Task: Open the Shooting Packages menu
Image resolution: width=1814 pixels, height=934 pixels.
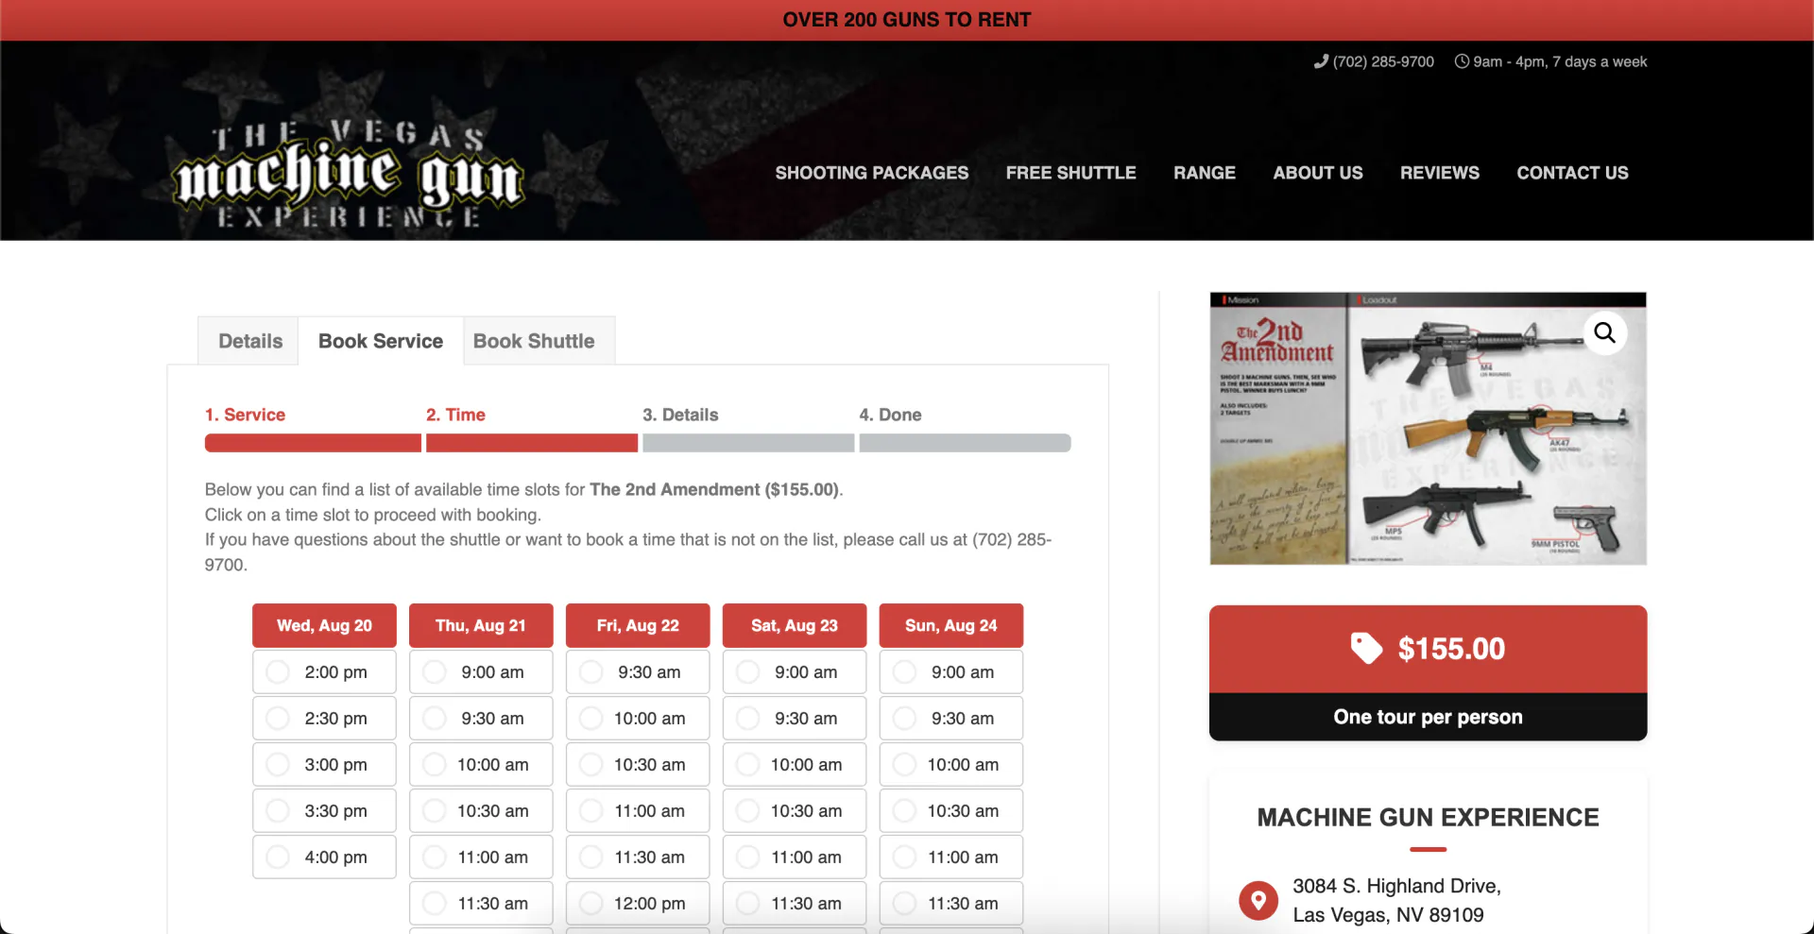Action: [x=872, y=173]
